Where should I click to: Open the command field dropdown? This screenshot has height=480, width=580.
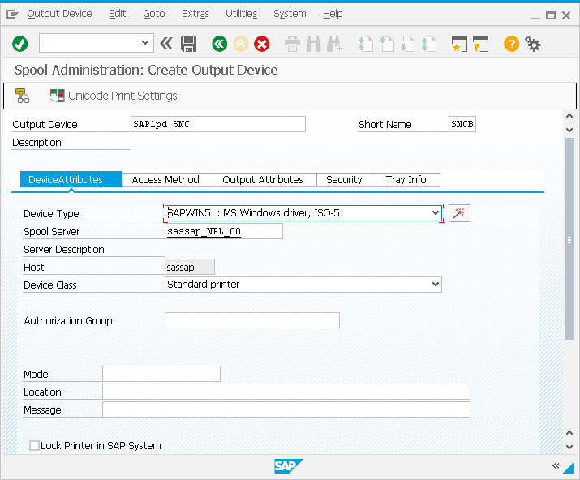tap(145, 43)
